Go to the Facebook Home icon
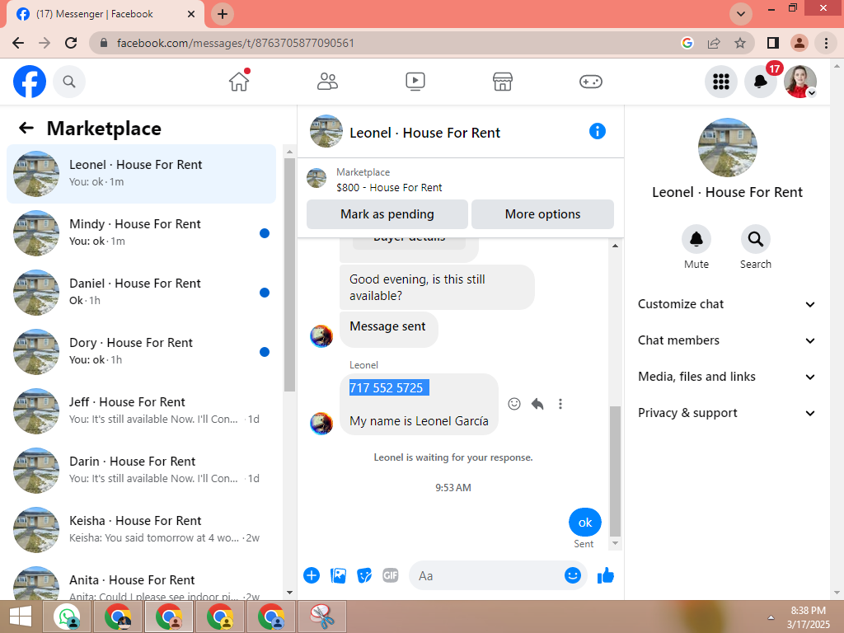This screenshot has width=844, height=633. click(239, 82)
